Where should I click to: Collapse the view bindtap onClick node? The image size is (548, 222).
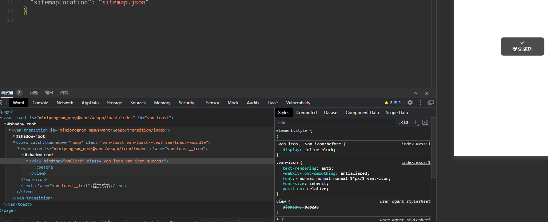(27, 161)
